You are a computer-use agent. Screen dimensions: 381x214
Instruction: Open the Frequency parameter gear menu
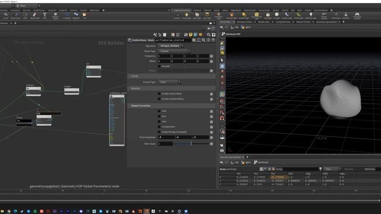tap(211, 56)
